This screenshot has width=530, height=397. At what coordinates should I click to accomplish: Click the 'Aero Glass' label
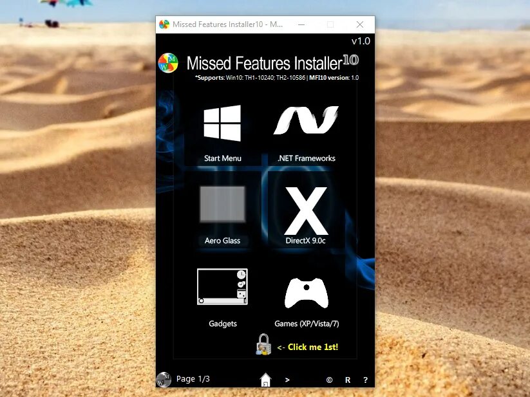(x=222, y=241)
